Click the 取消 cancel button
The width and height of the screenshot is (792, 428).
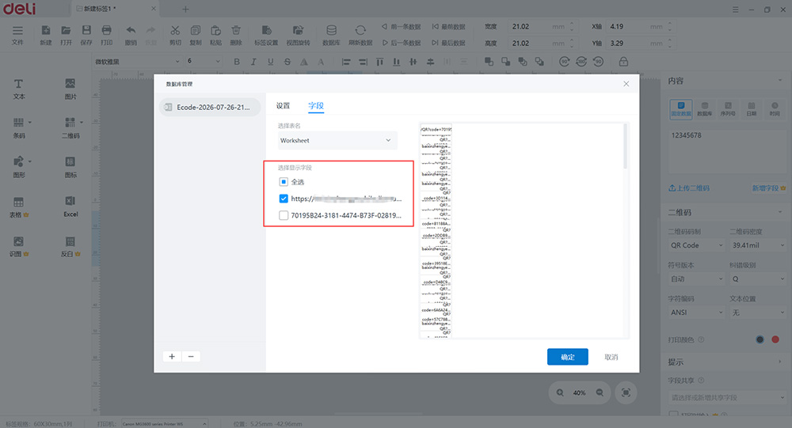point(611,357)
